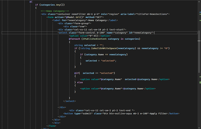
Task: Click "container newsFilter mb-4 p-4" class value
Action: [78, 14]
